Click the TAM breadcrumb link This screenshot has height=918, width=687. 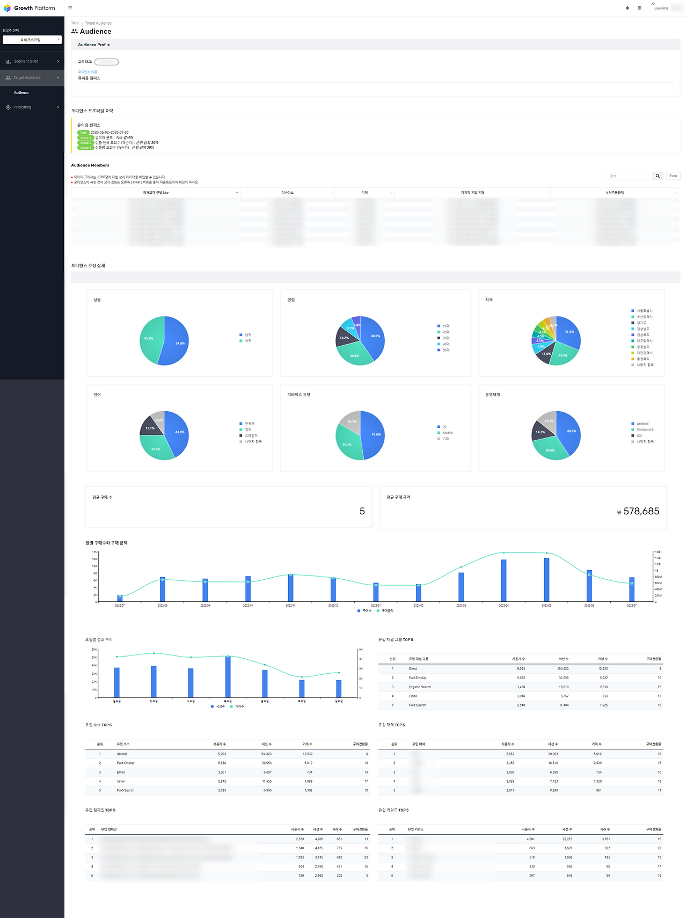pos(75,23)
